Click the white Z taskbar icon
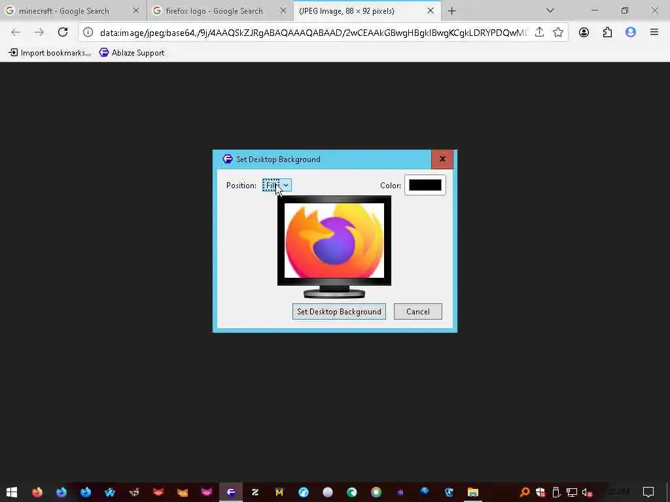670x502 pixels. pos(255,492)
